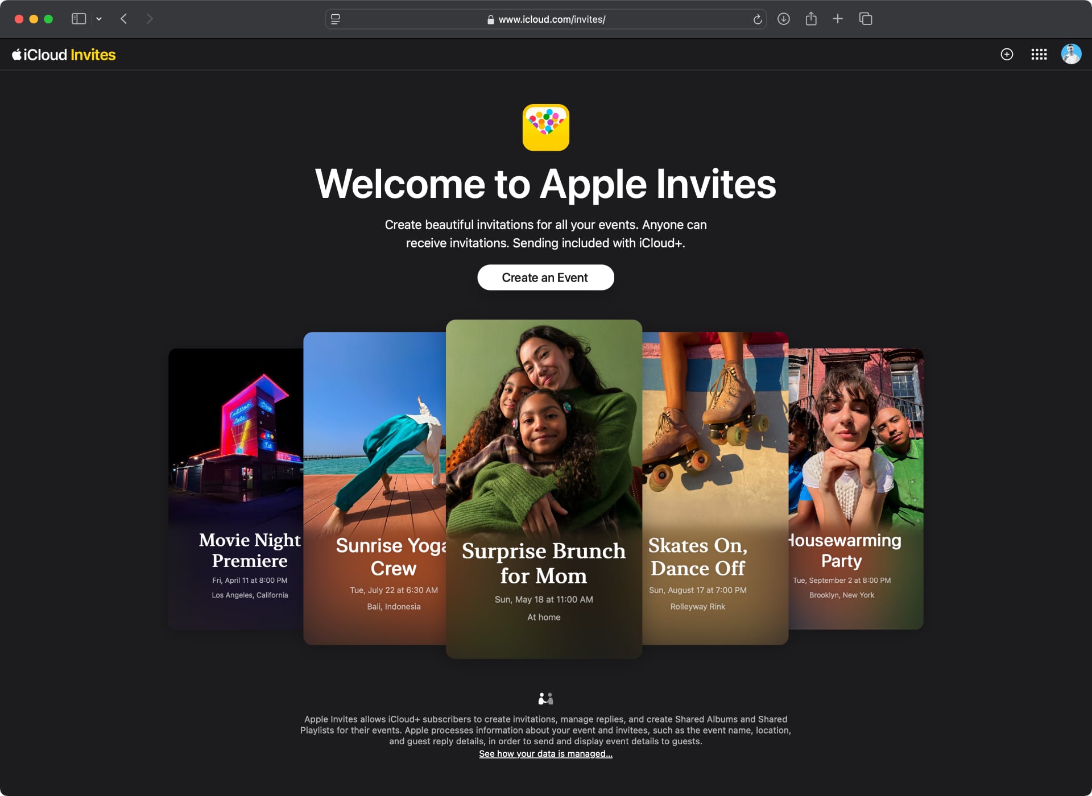This screenshot has width=1092, height=796.
Task: Click the browser reload page button
Action: point(756,19)
